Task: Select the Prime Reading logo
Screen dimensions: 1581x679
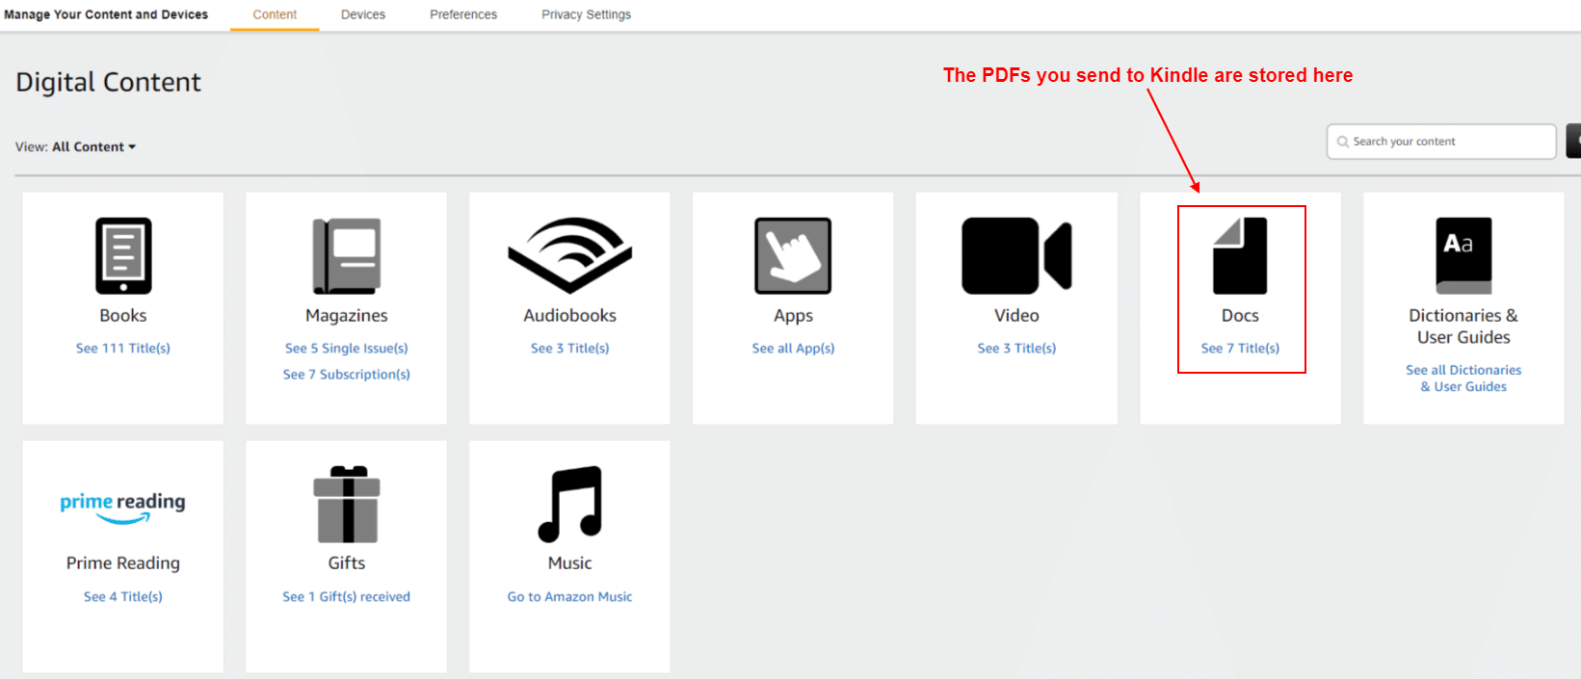Action: [x=123, y=508]
